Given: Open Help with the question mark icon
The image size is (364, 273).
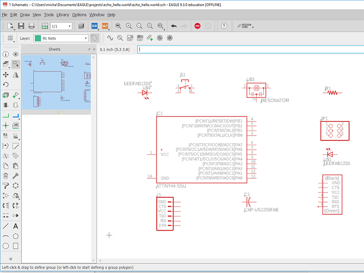Looking at the screenshot, I should coord(224,26).
